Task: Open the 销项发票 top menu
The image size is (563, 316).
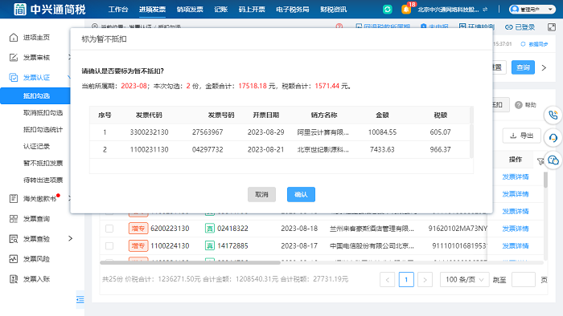Action: pos(190,10)
